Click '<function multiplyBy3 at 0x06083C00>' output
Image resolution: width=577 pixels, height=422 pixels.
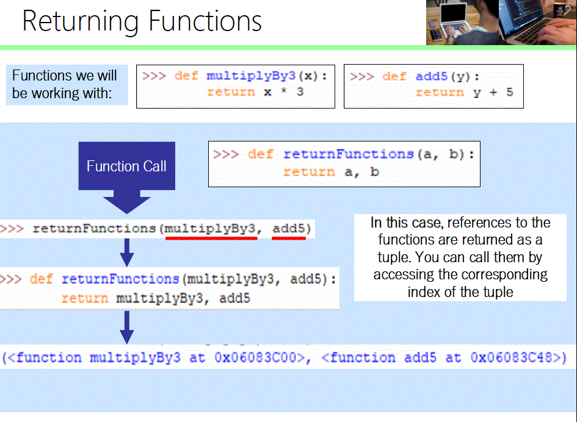point(157,357)
